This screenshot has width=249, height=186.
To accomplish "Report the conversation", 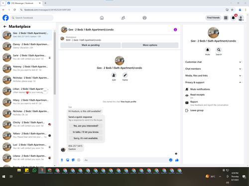I will point(213,103).
